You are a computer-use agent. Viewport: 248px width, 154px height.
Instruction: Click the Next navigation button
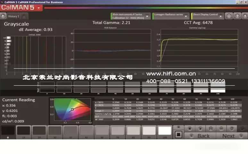pyautogui.click(x=228, y=136)
